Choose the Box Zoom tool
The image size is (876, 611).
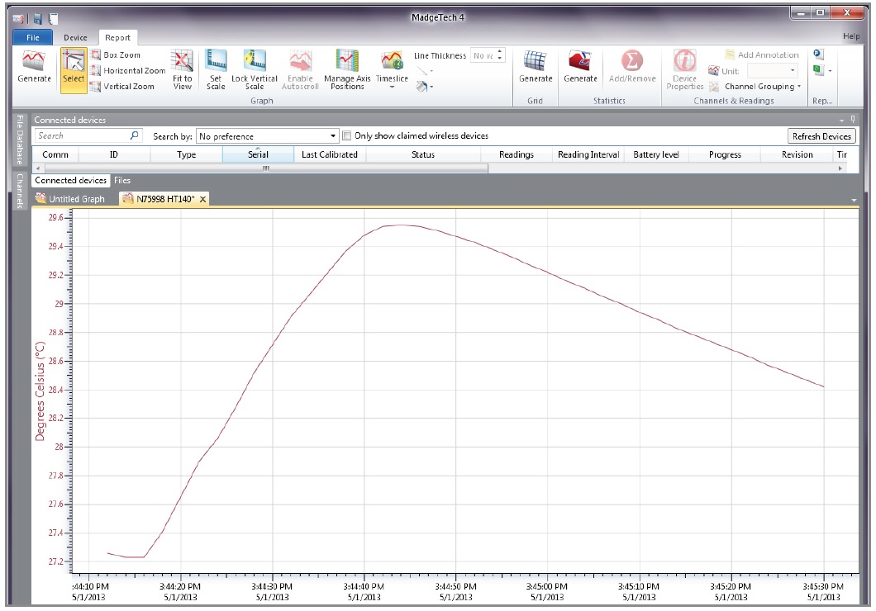121,54
